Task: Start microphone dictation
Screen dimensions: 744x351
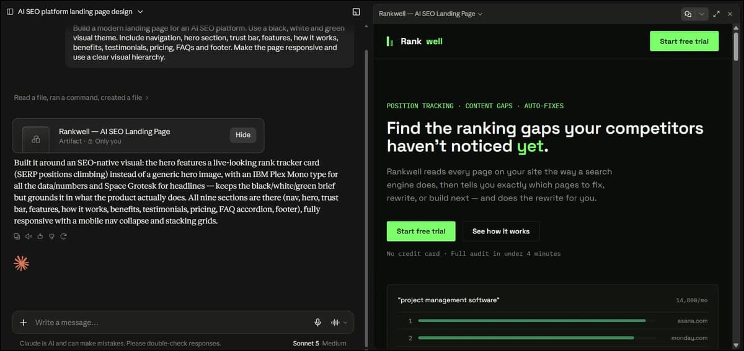Action: 317,323
